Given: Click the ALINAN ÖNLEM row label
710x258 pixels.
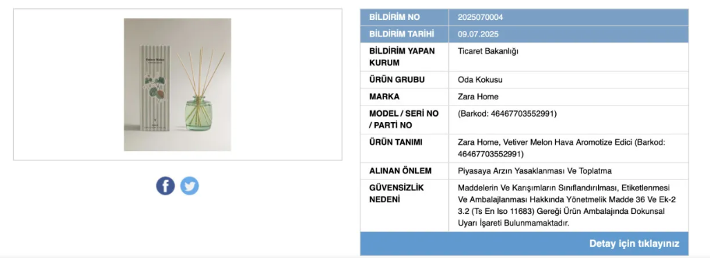Looking at the screenshot, I should click(401, 170).
